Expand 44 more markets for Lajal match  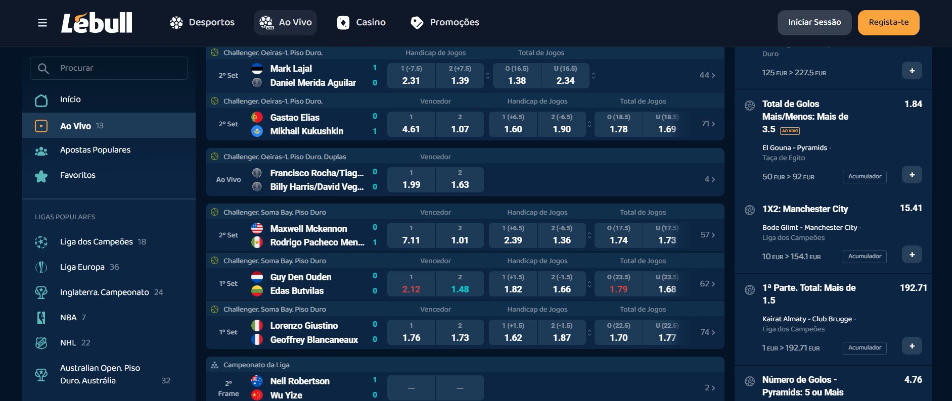click(x=707, y=75)
